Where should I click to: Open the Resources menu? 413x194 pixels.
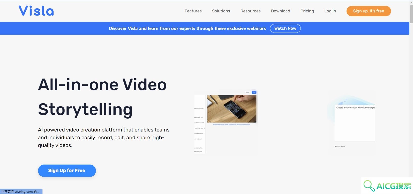(250, 11)
